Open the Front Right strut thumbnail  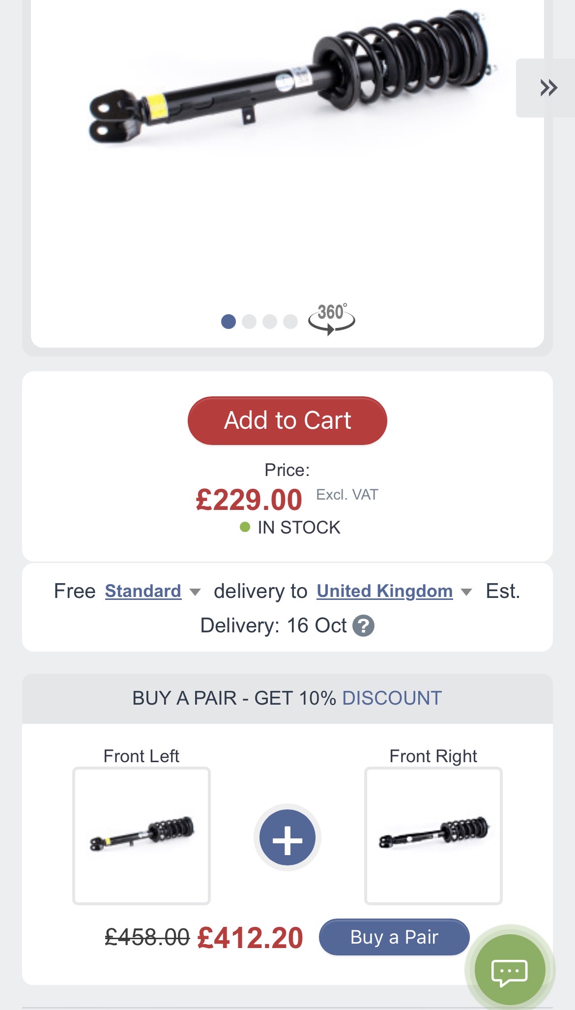tap(433, 835)
